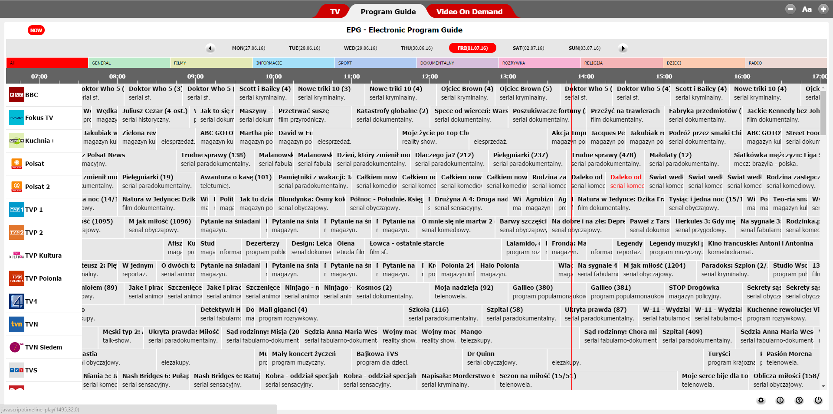Select SAT(02.07.16) day
Viewport: 833px width, 414px height.
tap(528, 48)
